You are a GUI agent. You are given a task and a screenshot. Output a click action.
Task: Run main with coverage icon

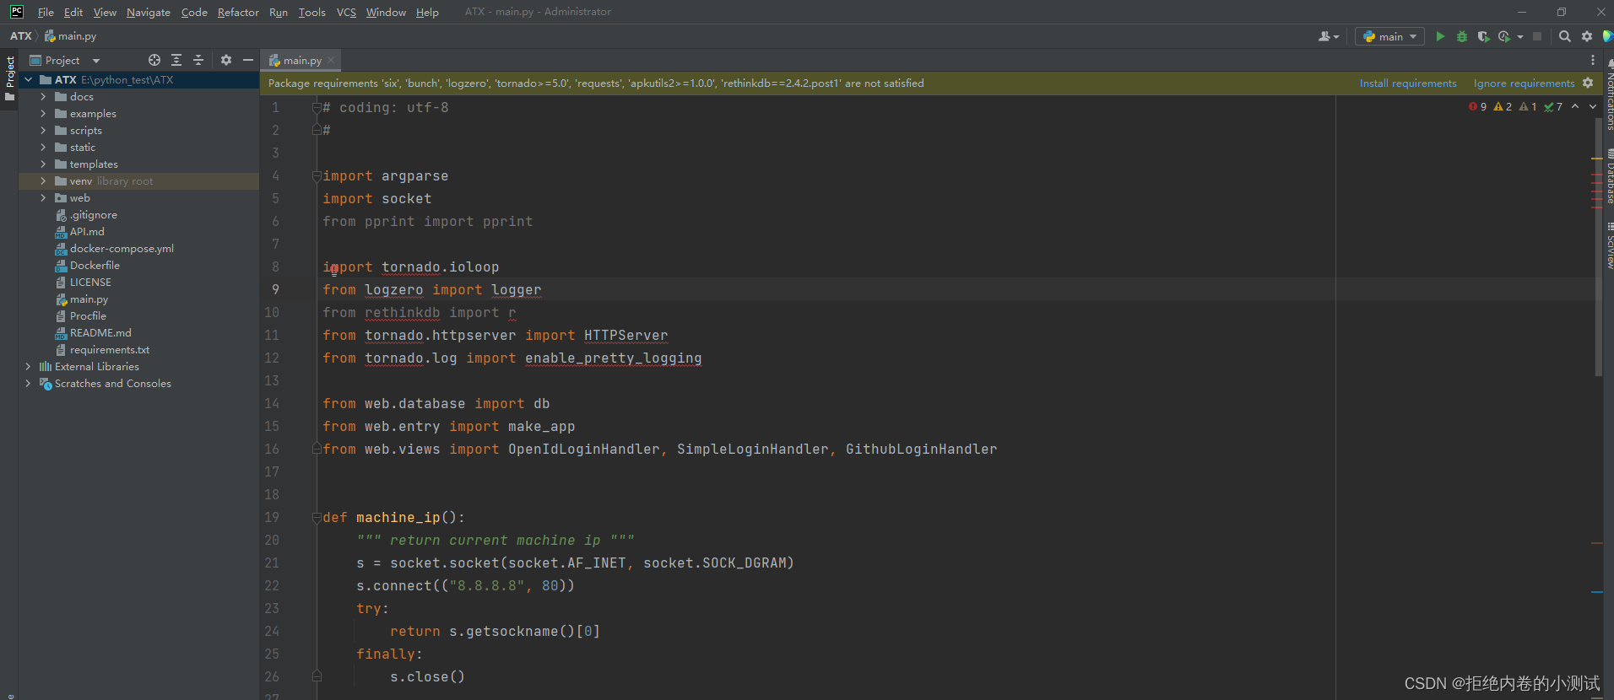tap(1483, 36)
